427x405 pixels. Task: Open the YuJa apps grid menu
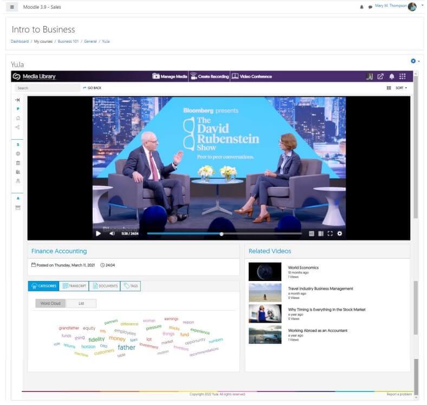(402, 76)
